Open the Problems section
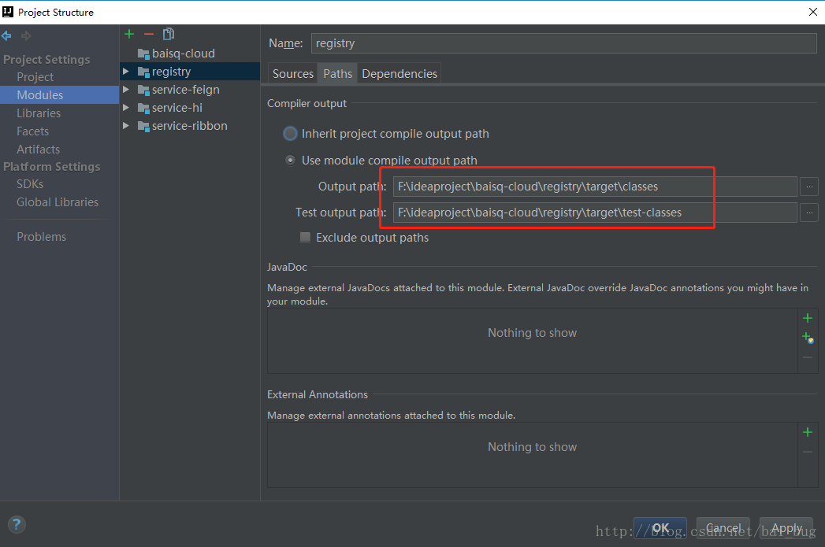825x547 pixels. point(41,237)
